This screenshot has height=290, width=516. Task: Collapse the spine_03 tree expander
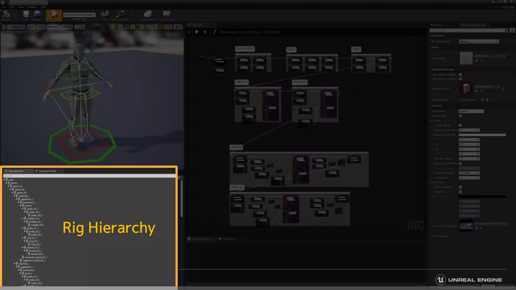point(12,193)
